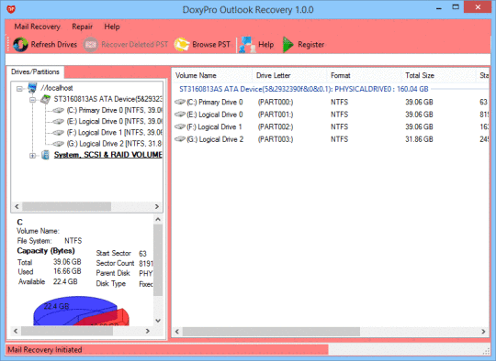This screenshot has height=361, width=496.
Task: Click drive icon beside (E:) Logical Drive 0 in tree
Action: click(x=59, y=122)
